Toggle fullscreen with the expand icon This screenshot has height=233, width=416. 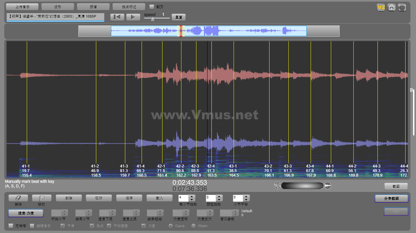click(x=402, y=7)
